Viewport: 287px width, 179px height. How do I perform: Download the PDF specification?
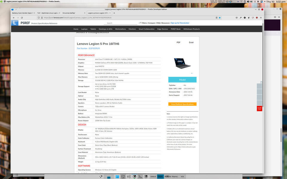point(178,42)
